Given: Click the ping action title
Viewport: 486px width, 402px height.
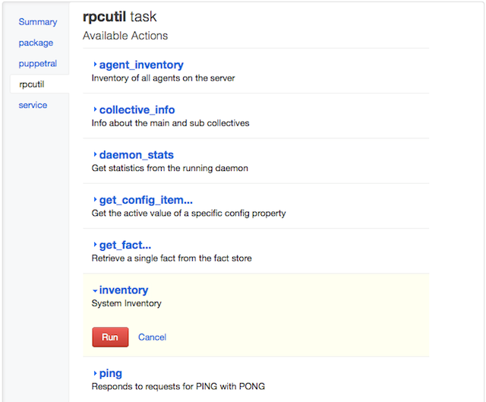Looking at the screenshot, I should pos(111,373).
